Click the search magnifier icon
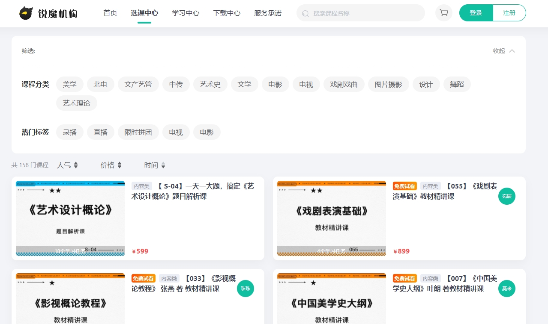The image size is (548, 324). click(x=305, y=13)
